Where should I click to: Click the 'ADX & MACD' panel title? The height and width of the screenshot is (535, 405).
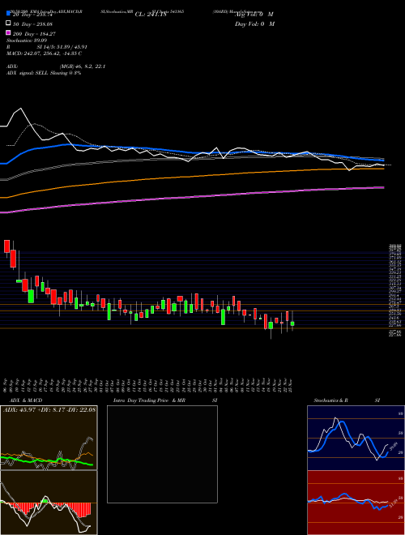click(x=26, y=400)
